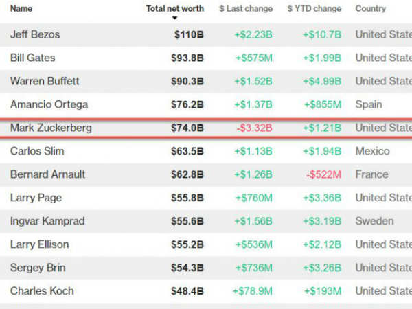Click the sort arrow under Total net worth
Viewport: 412px width, 309px height.
(x=174, y=19)
